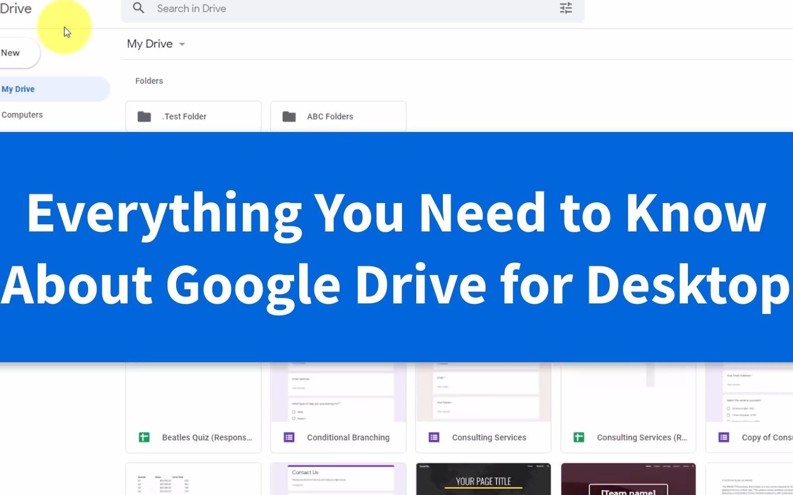
Task: Open the Contact Us form thumbnail
Action: [338, 479]
